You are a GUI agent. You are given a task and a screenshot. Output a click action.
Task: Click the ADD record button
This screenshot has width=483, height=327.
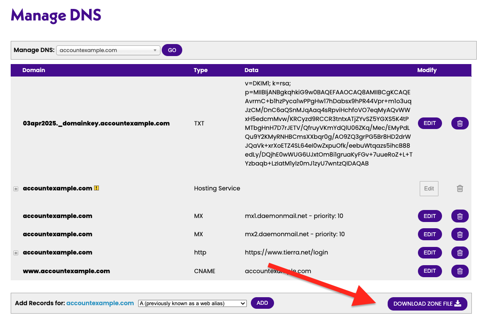[262, 303]
